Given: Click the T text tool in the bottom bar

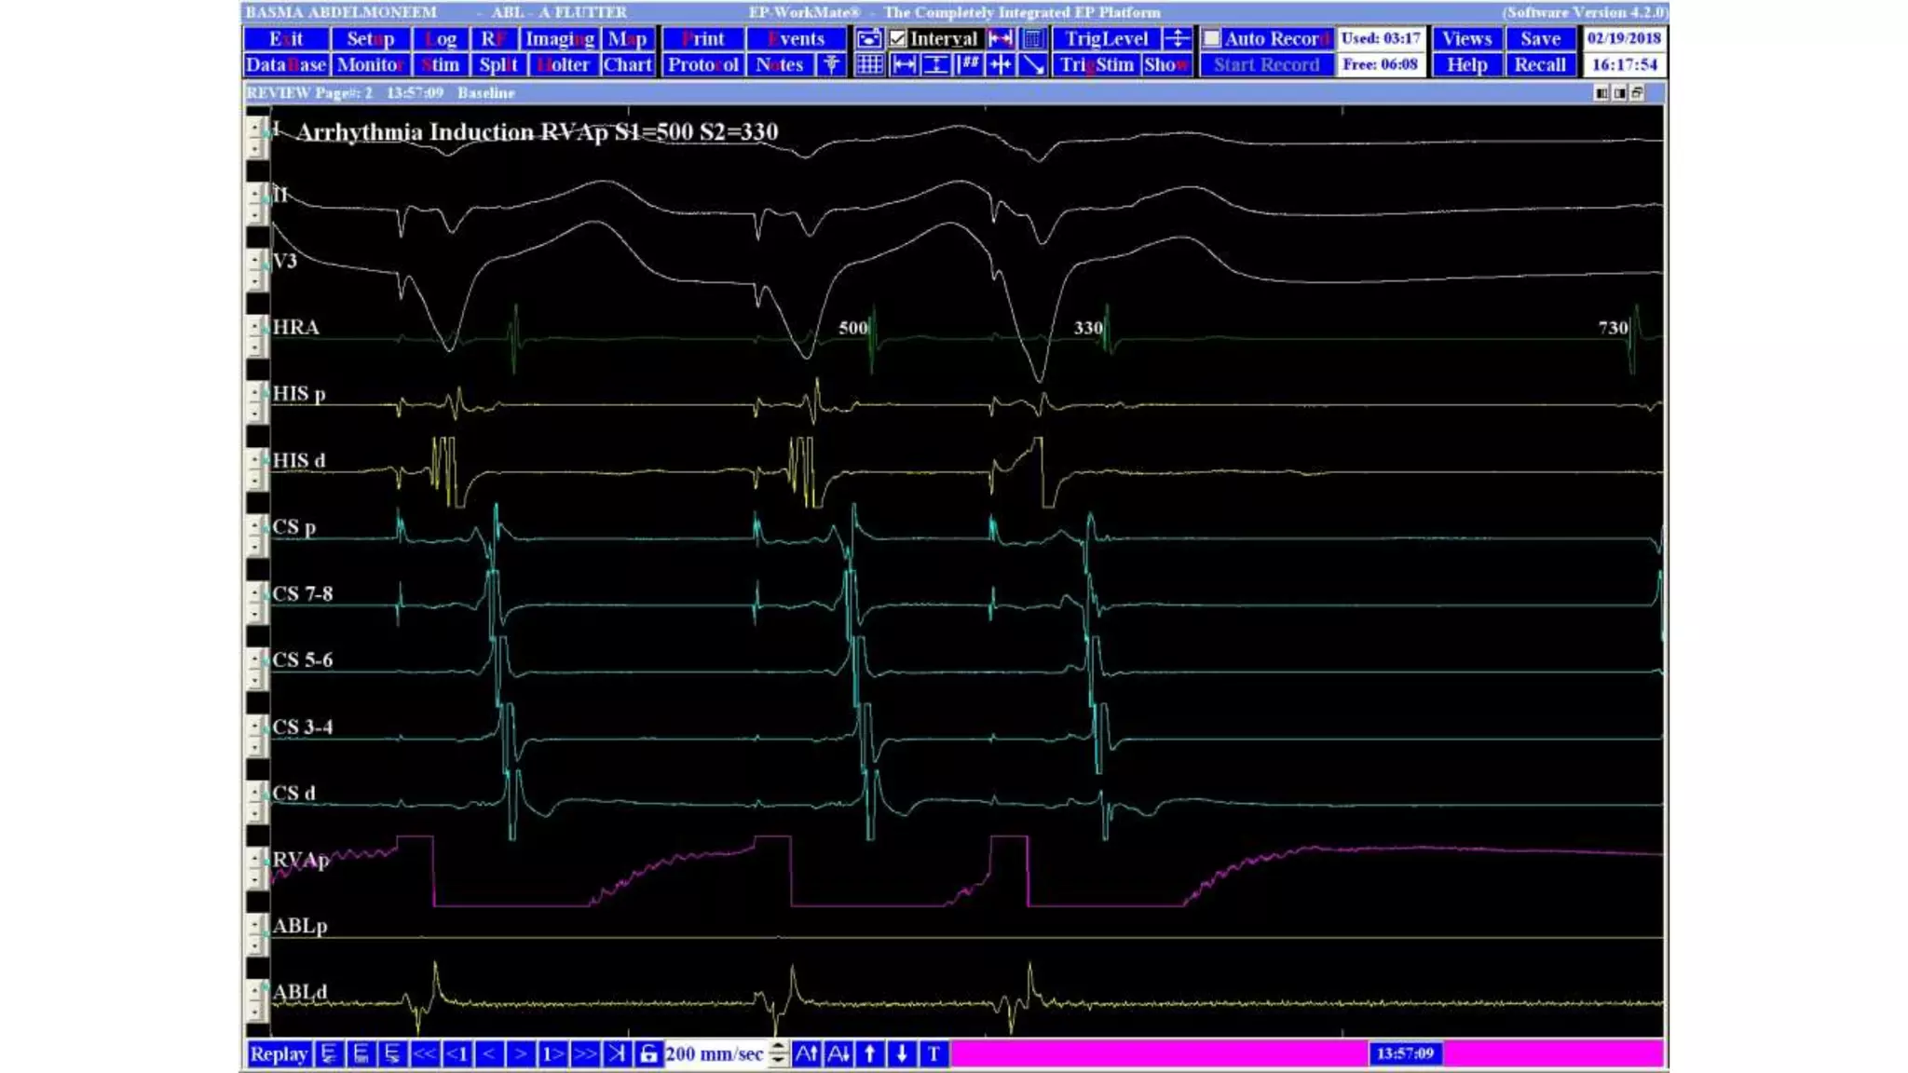Looking at the screenshot, I should click(934, 1054).
